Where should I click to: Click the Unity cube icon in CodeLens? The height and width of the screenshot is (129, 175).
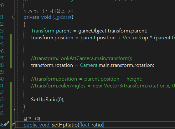click(x=25, y=11)
